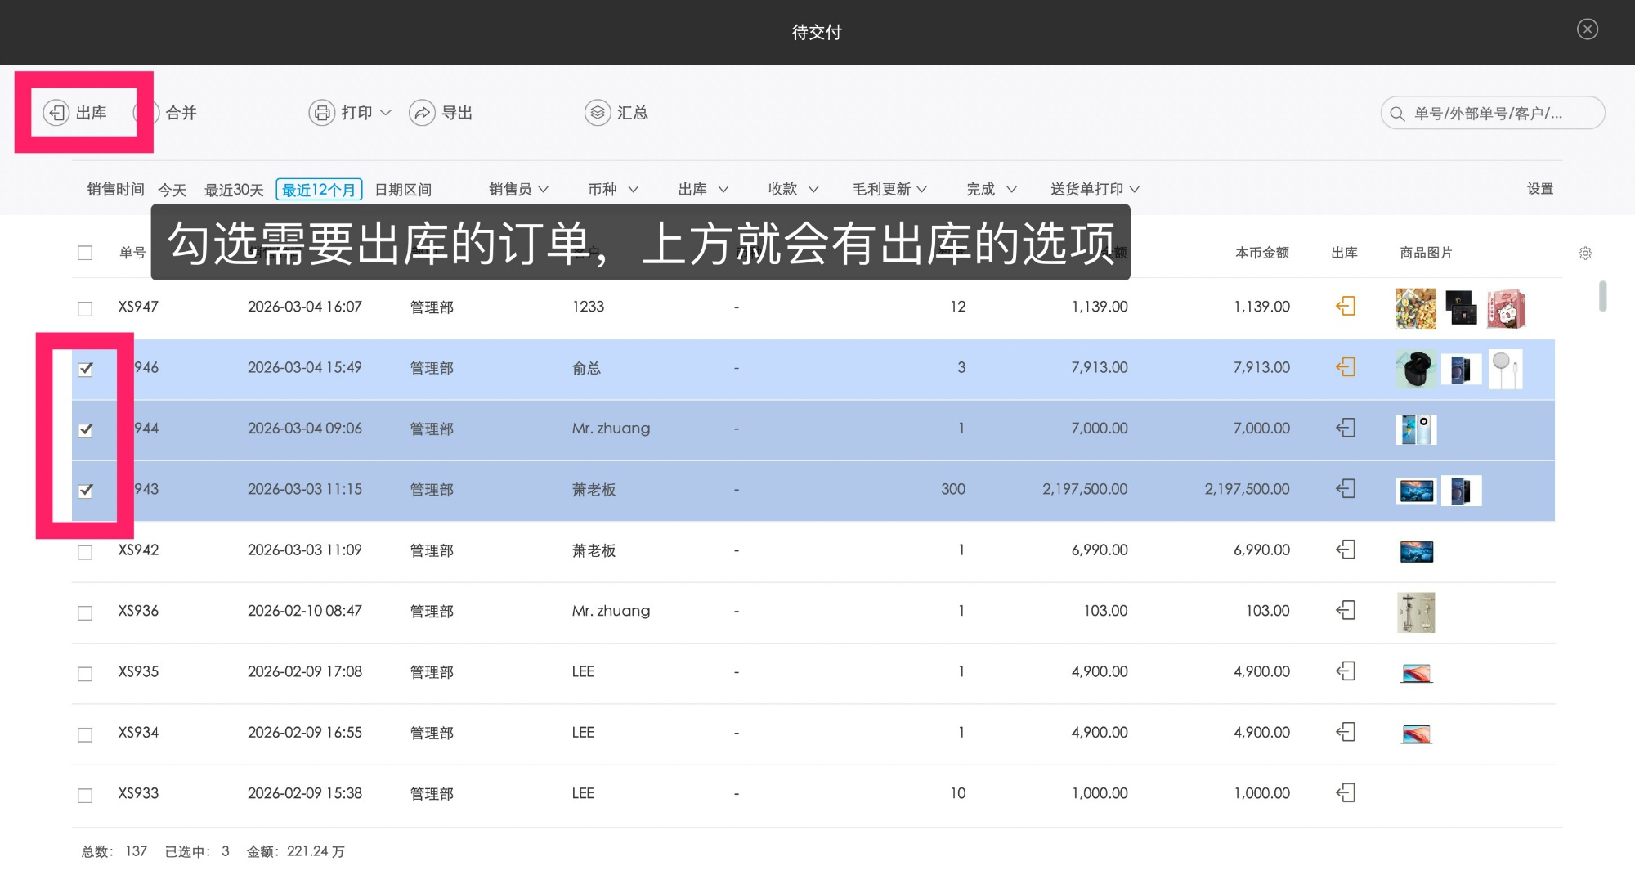Image resolution: width=1635 pixels, height=875 pixels.
Task: Click the outbound icon in row XS947
Action: pyautogui.click(x=1346, y=307)
